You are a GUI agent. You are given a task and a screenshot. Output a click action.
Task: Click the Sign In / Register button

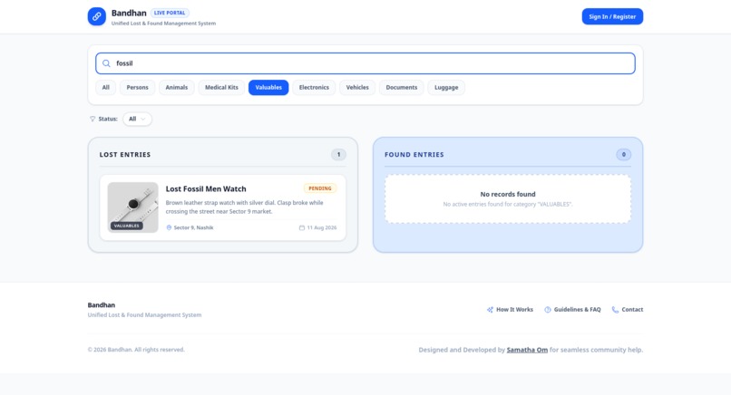[x=612, y=16]
